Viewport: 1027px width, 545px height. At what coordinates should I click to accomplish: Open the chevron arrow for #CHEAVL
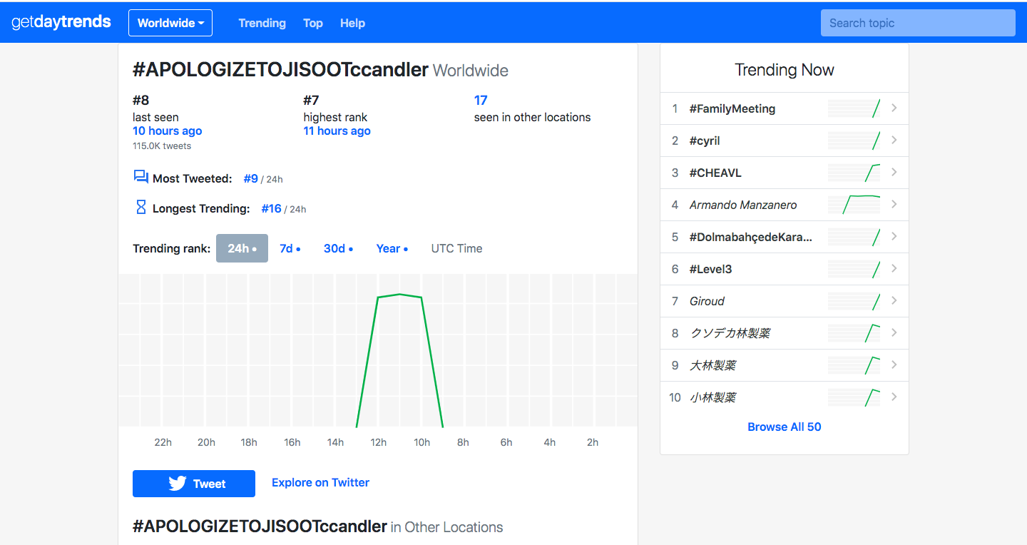coord(894,173)
